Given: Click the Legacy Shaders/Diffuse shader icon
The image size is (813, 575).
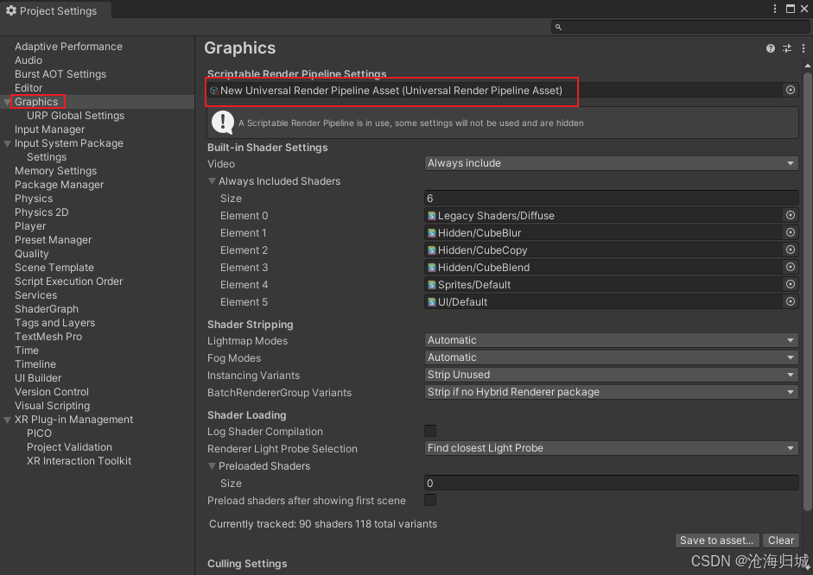Looking at the screenshot, I should pyautogui.click(x=431, y=216).
